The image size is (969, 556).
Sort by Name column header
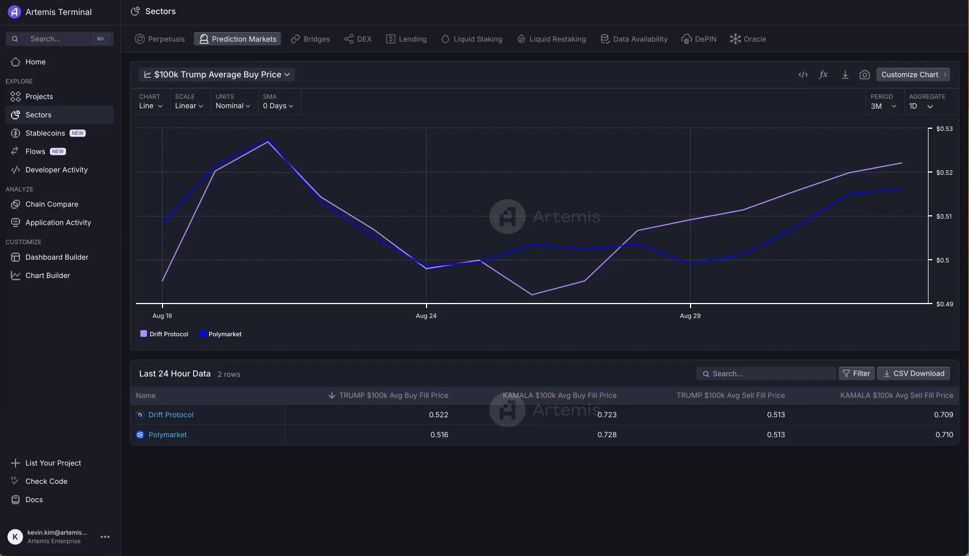coord(146,396)
